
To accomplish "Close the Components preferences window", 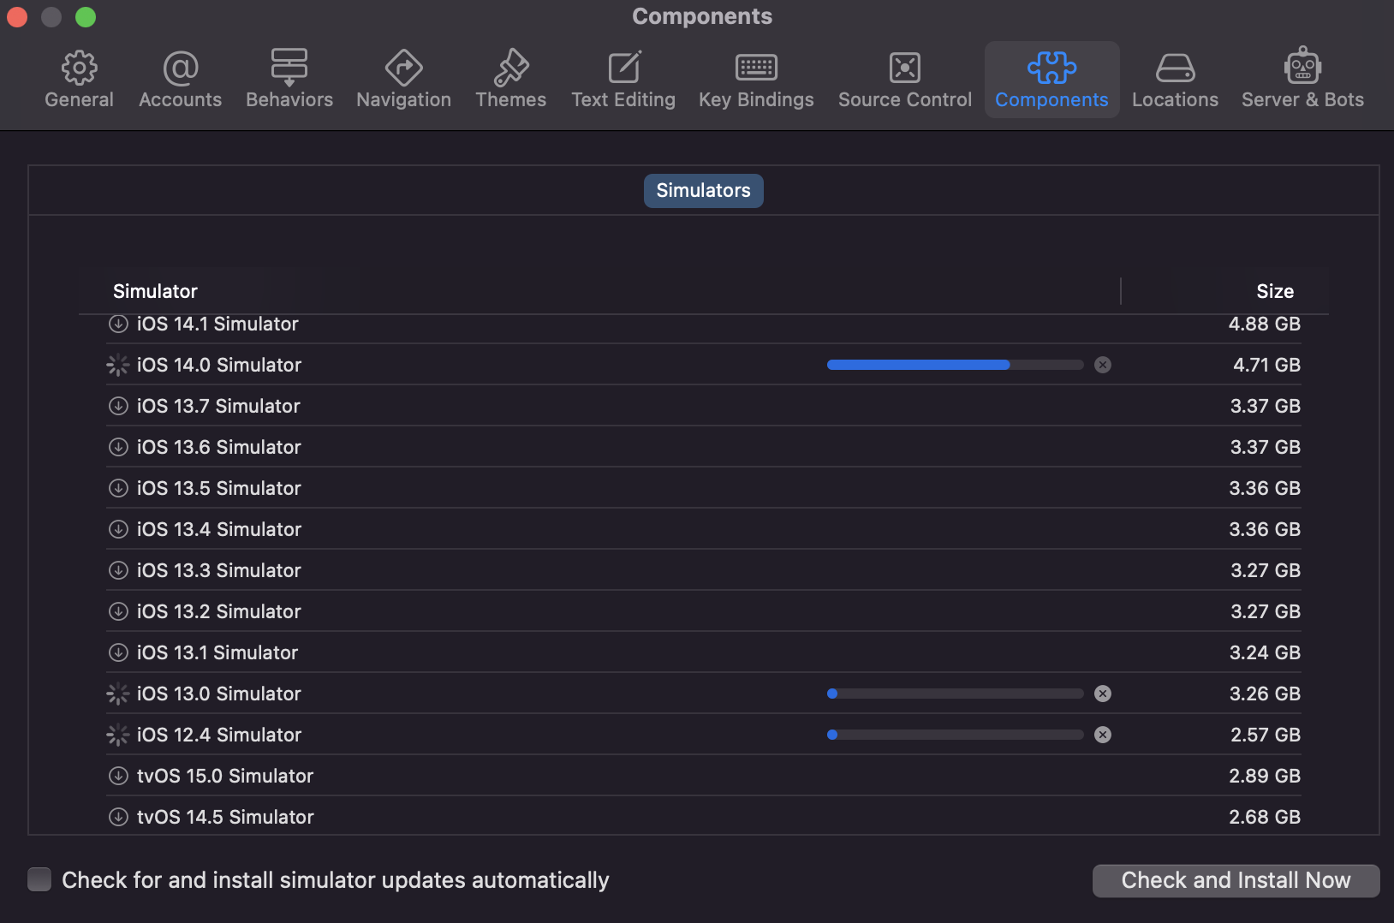I will (x=17, y=17).
